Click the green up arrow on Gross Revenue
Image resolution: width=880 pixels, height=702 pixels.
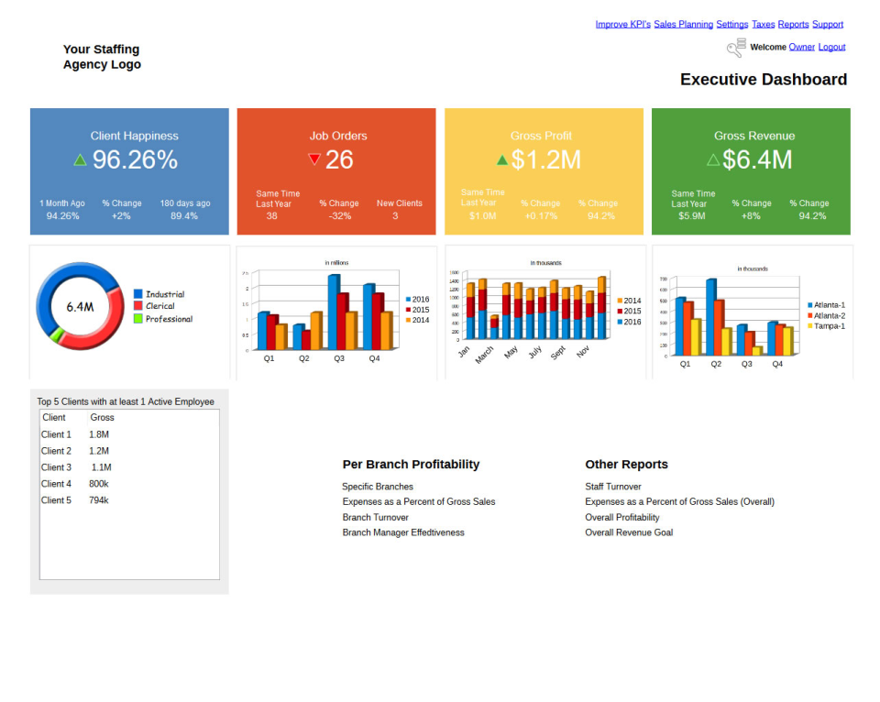(713, 158)
